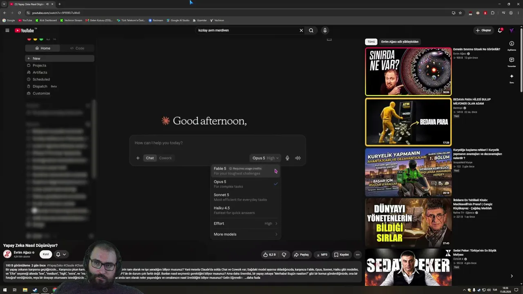Share the video via Paylaş
523x294 pixels.
[302, 255]
